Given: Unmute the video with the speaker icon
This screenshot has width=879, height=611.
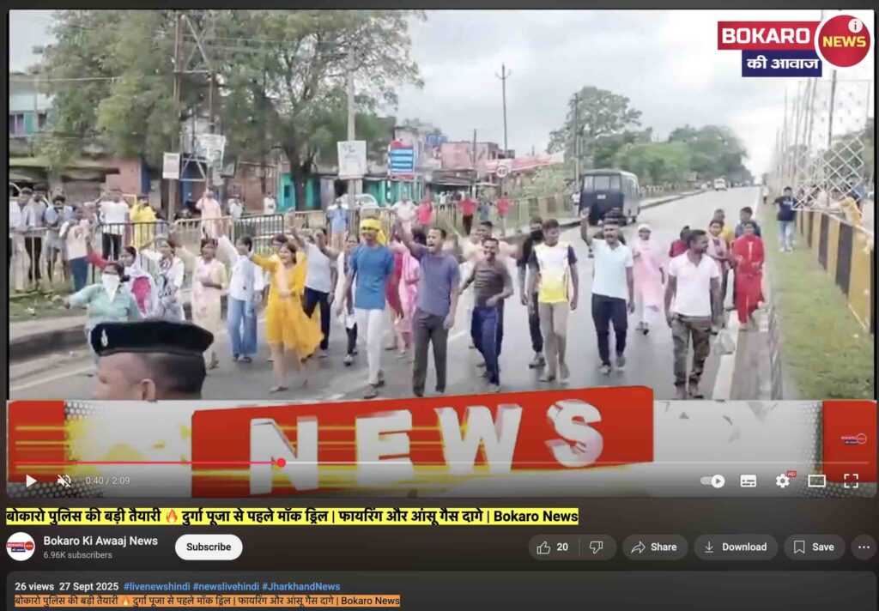Looking at the screenshot, I should [64, 481].
